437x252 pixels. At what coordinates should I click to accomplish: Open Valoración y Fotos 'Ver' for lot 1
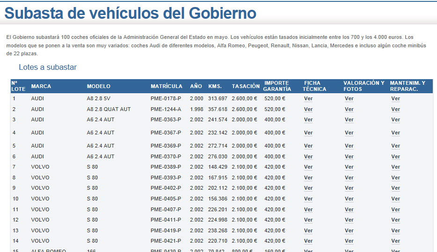349,98
